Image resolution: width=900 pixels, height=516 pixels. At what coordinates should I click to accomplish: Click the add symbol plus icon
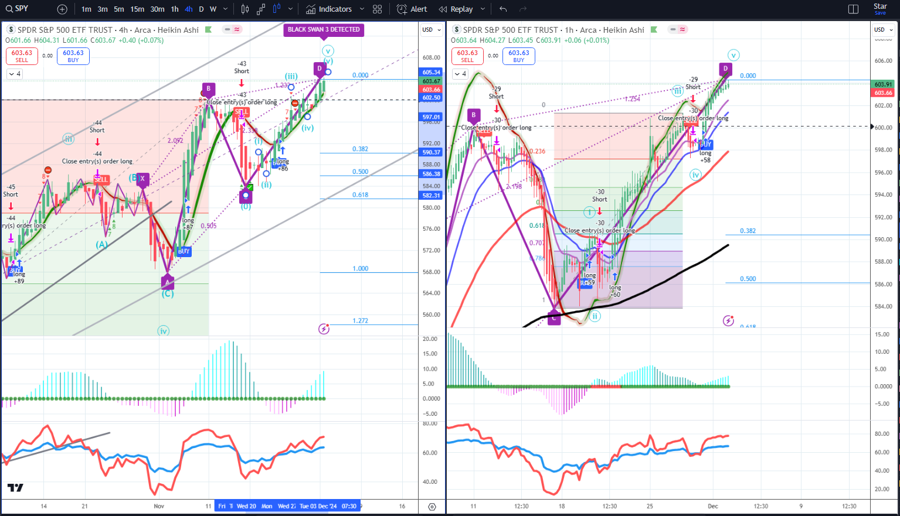[x=62, y=9]
